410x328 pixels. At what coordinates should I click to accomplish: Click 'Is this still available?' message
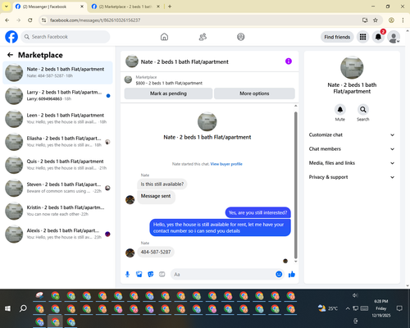[x=162, y=184]
